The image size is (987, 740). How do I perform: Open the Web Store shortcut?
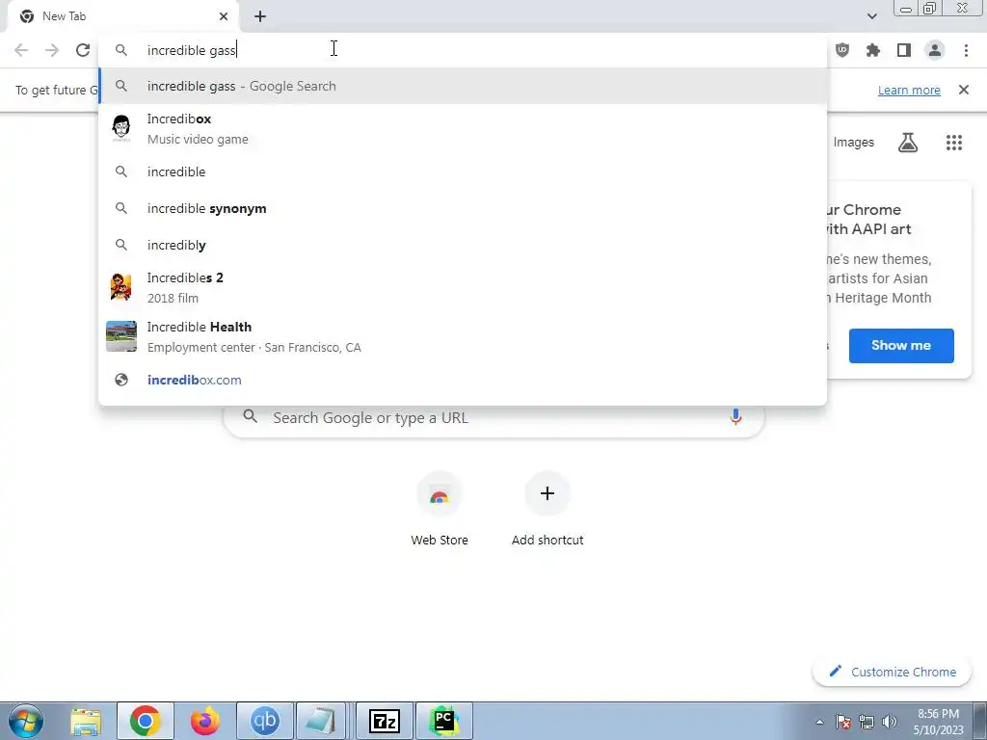[440, 509]
